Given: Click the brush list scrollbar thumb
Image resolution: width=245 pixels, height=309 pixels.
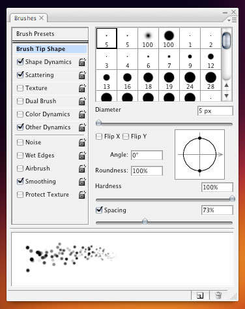Looking at the screenshot, I should click(227, 41).
